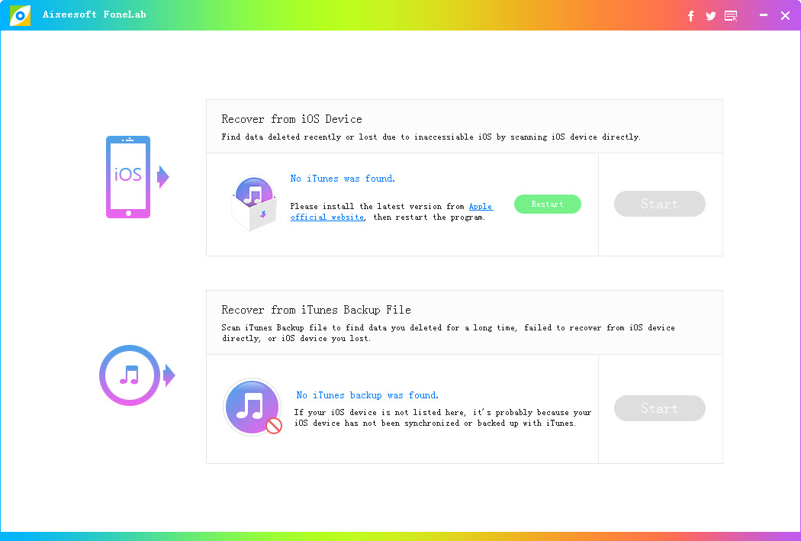The image size is (801, 541).
Task: Click the "Recover from iTunes Backup File" heading
Action: (317, 310)
